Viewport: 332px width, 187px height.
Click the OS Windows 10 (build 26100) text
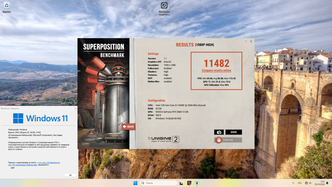(x=168, y=118)
